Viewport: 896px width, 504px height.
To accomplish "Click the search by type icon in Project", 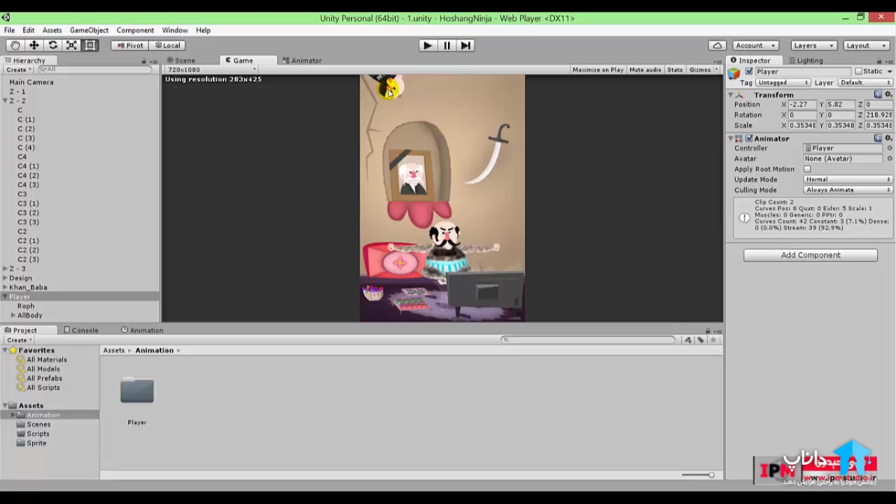I will pyautogui.click(x=688, y=340).
